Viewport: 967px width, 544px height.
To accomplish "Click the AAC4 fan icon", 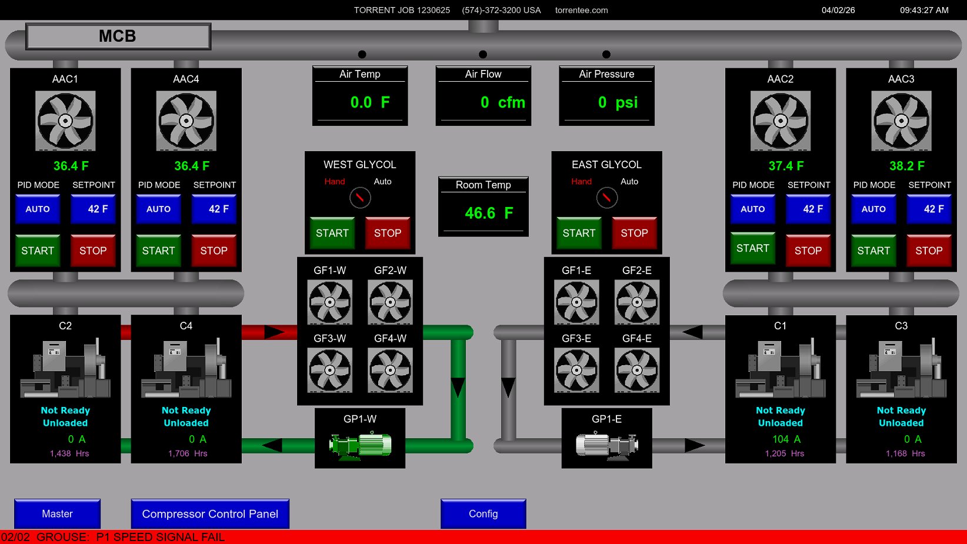I will click(186, 121).
